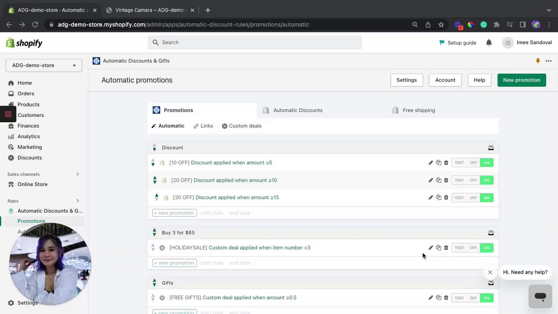Viewport: 558px width, 314px height.
Task: Expand the Apps section chevron
Action: [x=78, y=201]
